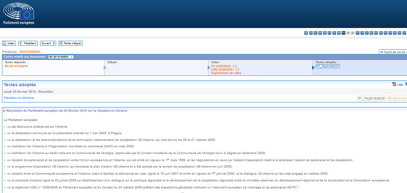Open footnote reference (1) after IEVP

(x=298, y=187)
